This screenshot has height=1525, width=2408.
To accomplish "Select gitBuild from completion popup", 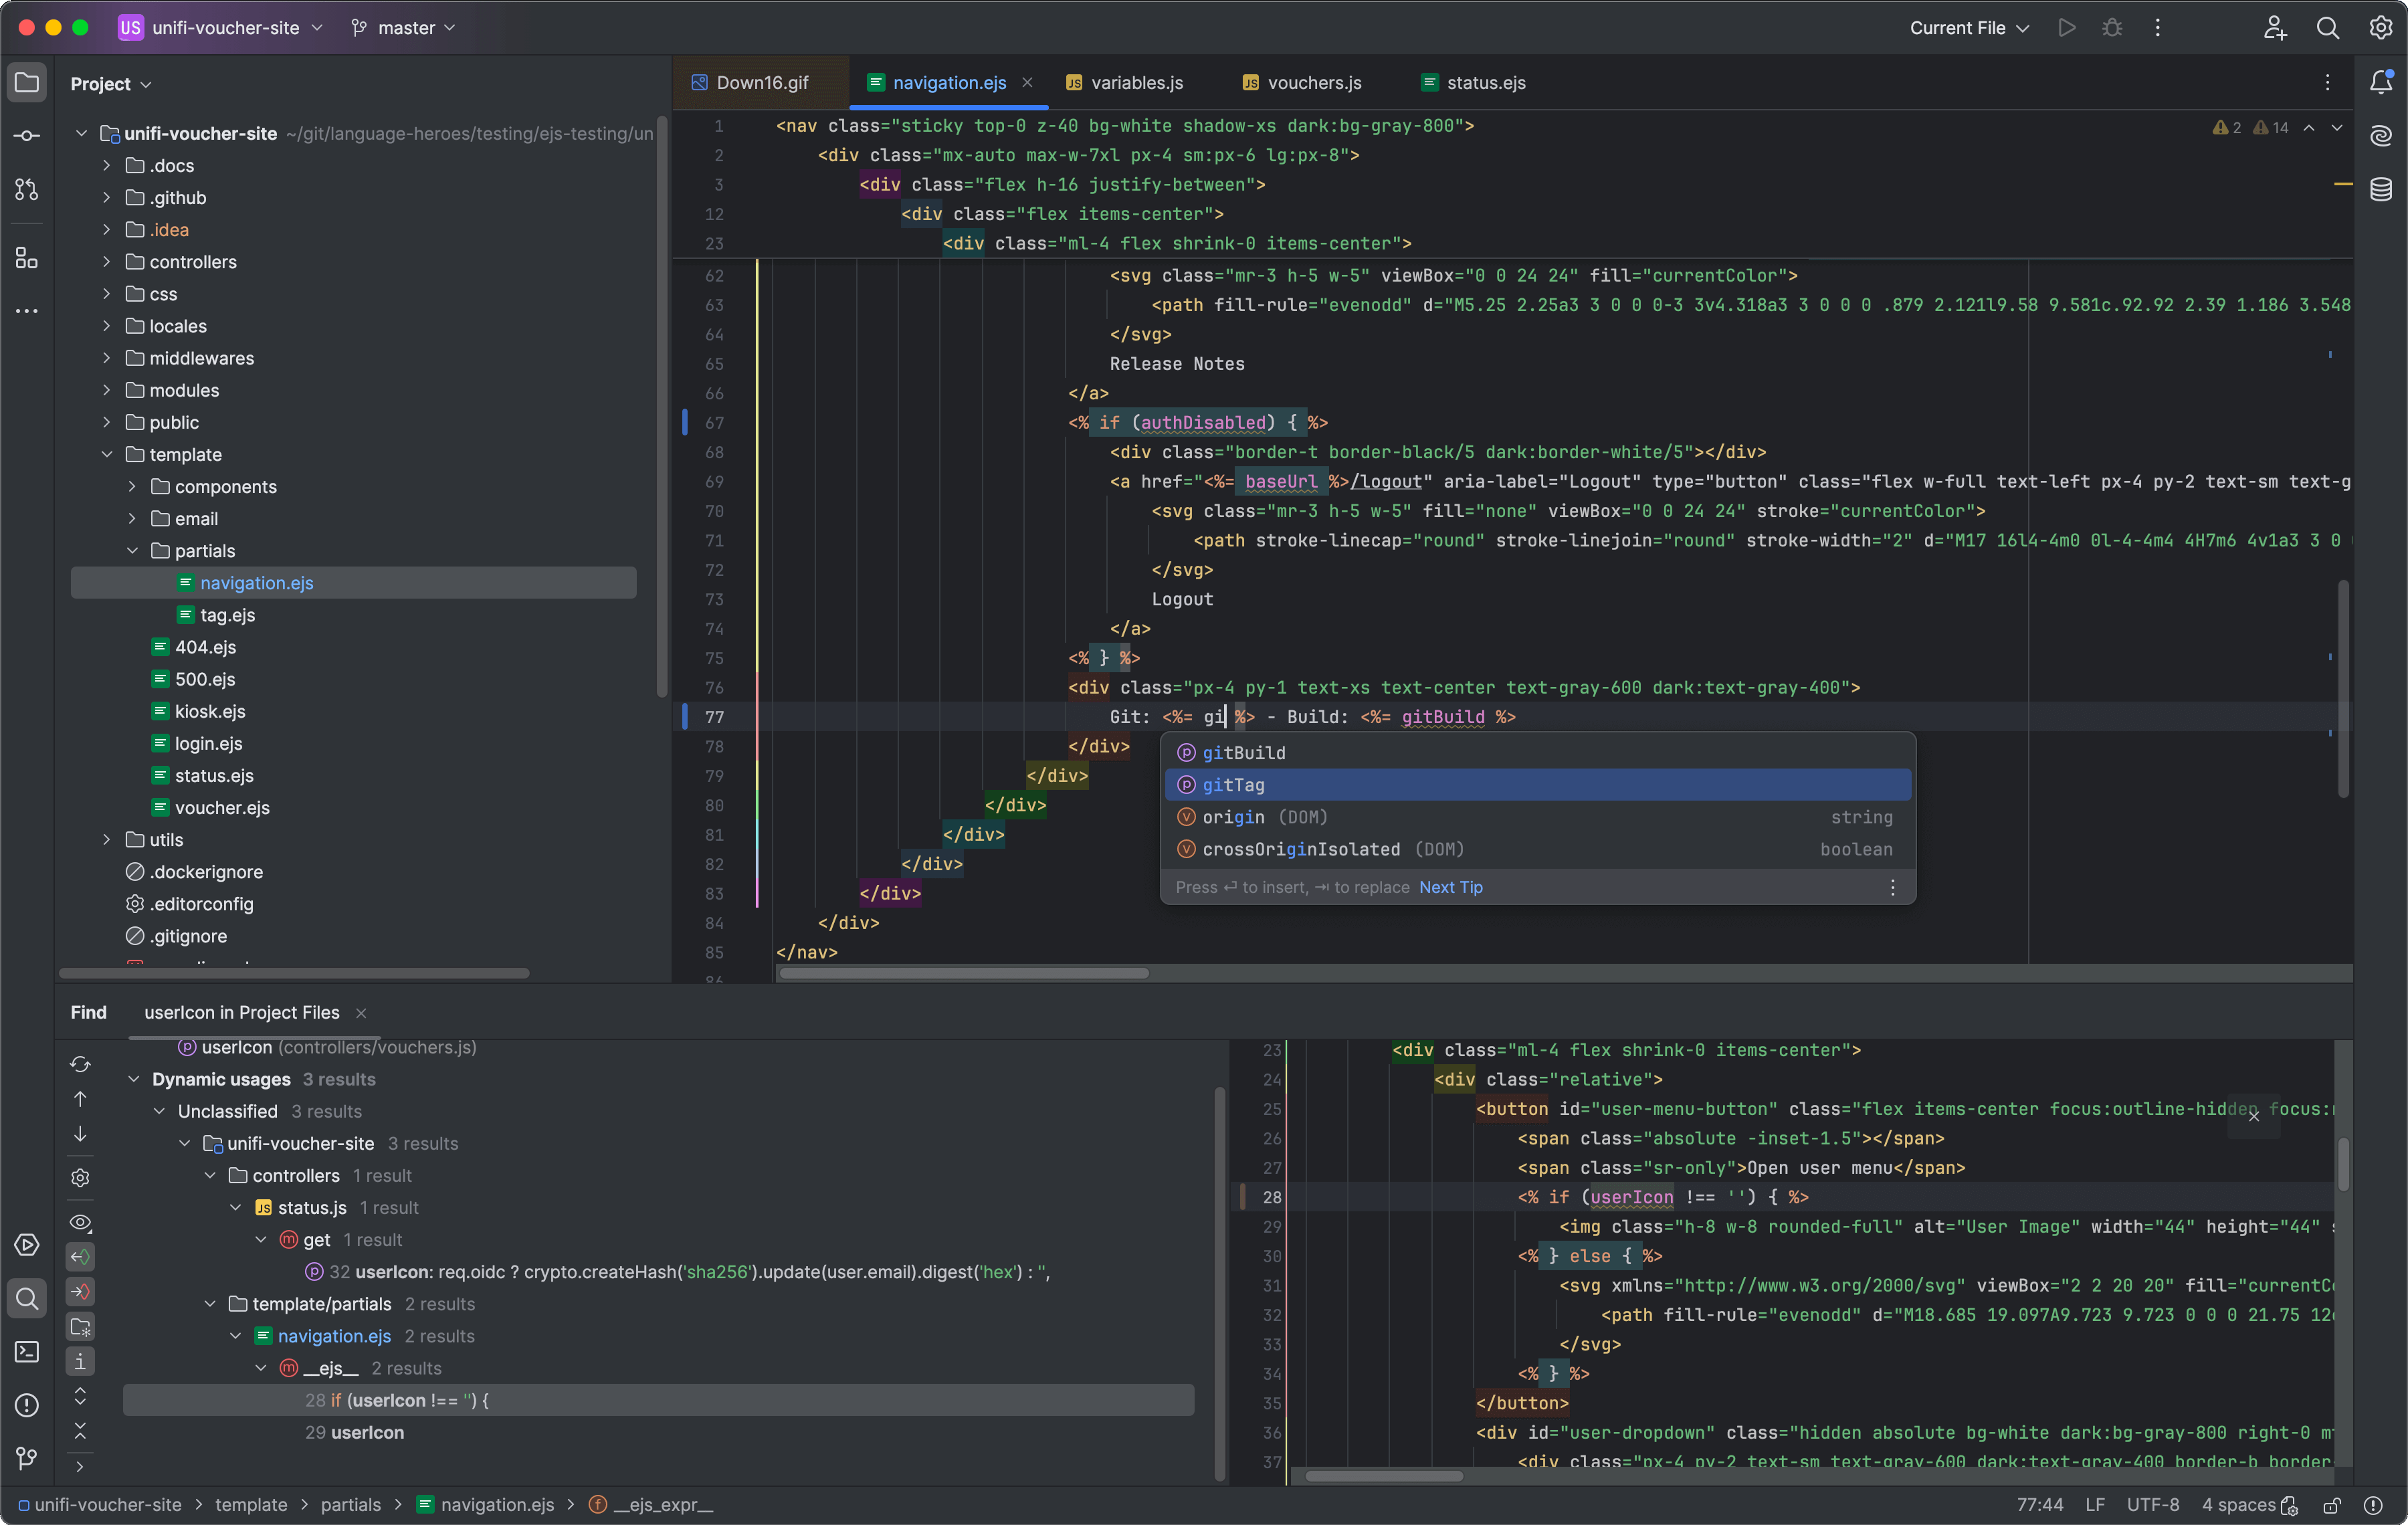I will [x=1243, y=753].
